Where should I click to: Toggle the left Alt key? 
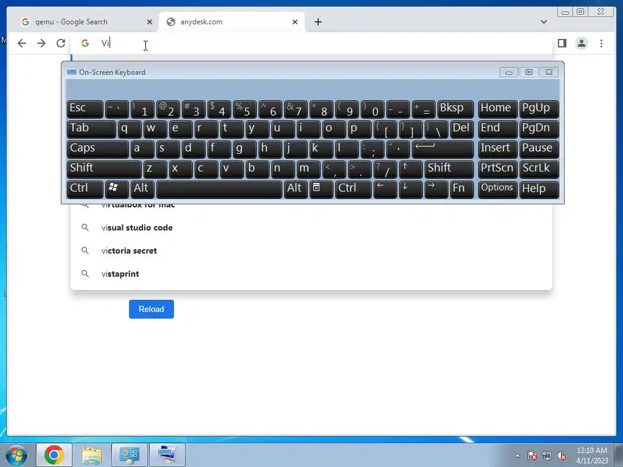(x=142, y=190)
